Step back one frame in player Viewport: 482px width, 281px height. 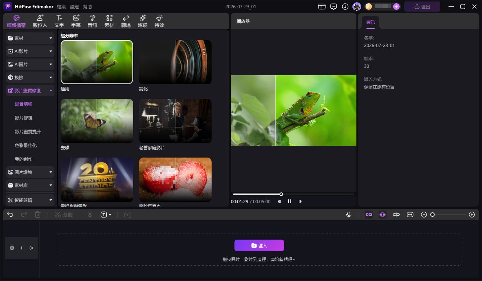click(x=279, y=201)
